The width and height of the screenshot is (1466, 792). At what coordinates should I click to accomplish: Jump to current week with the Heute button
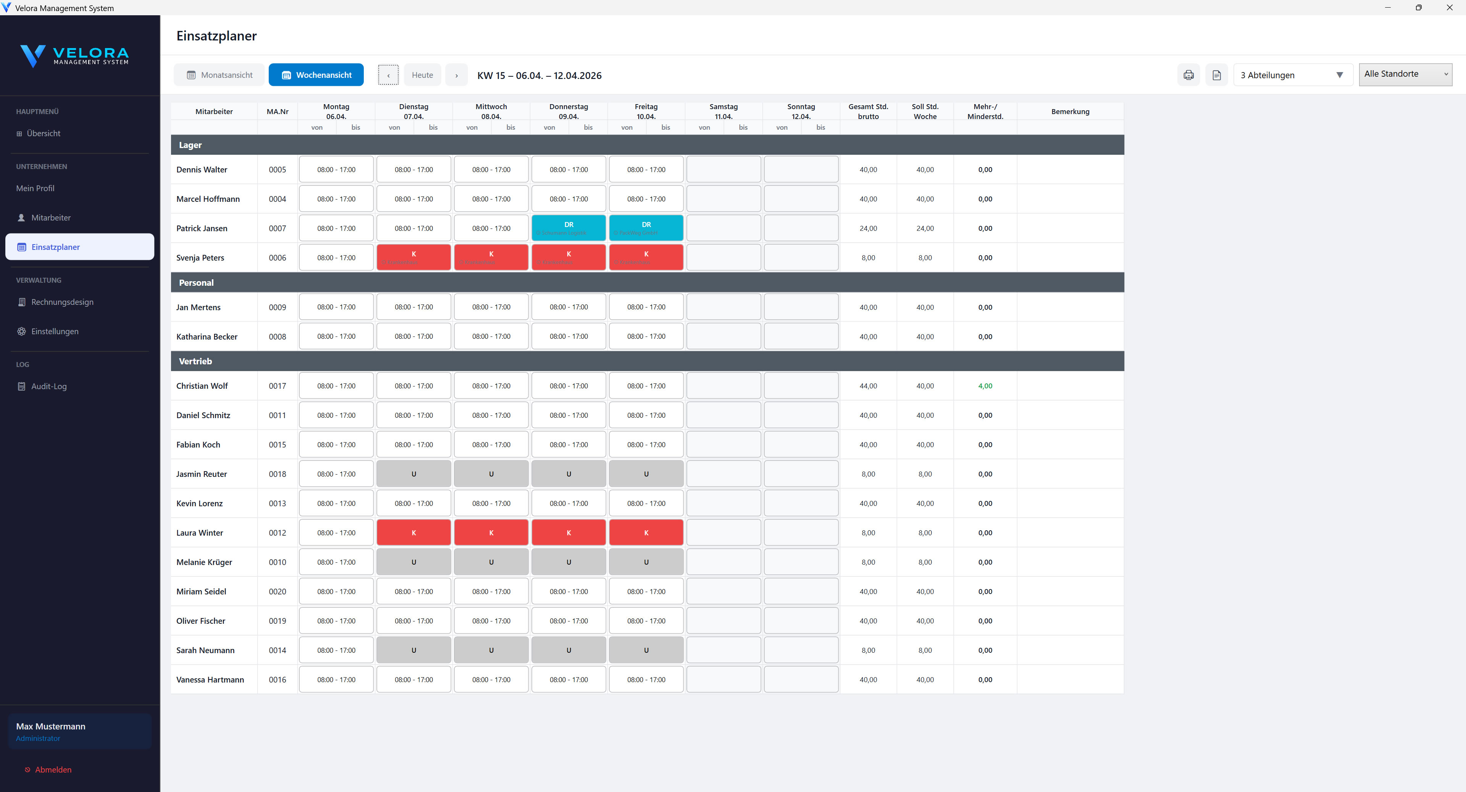coord(422,74)
